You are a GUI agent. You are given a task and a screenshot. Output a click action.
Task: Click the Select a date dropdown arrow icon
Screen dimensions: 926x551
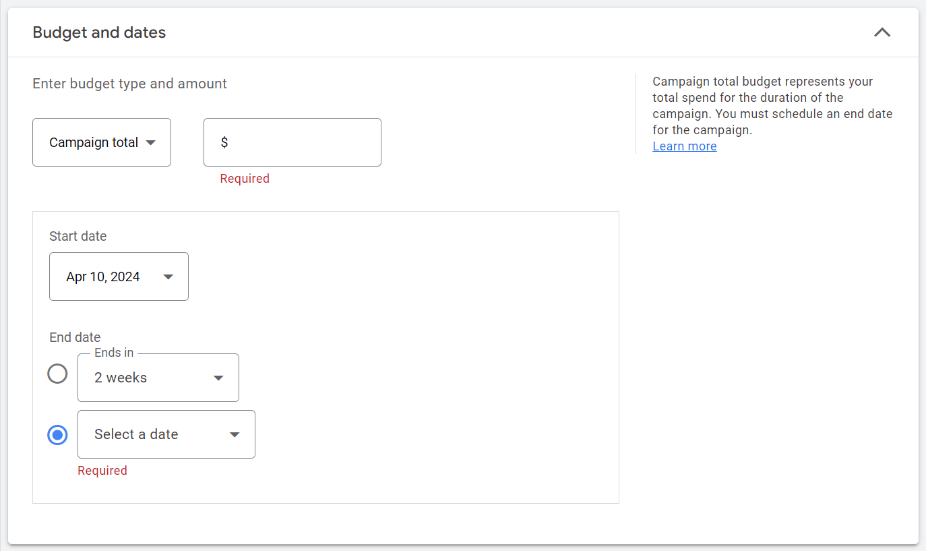point(234,434)
